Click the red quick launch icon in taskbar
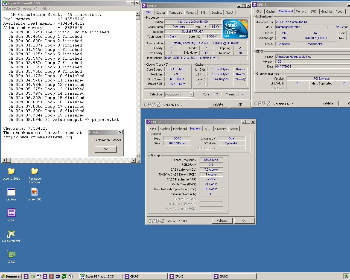The image size is (350, 280). pyautogui.click(x=51, y=276)
